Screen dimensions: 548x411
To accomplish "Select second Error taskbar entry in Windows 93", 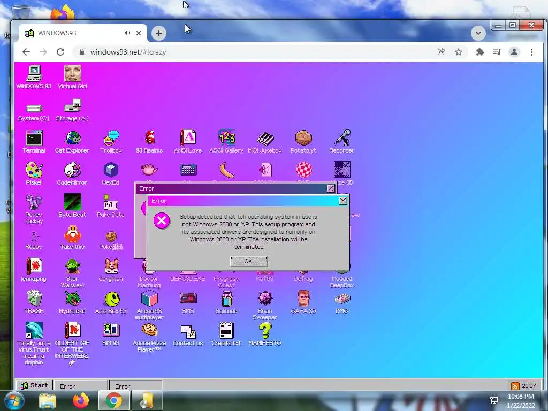I will (x=136, y=386).
